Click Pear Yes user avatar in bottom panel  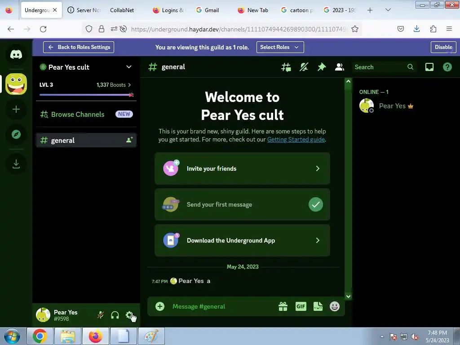[43, 315]
